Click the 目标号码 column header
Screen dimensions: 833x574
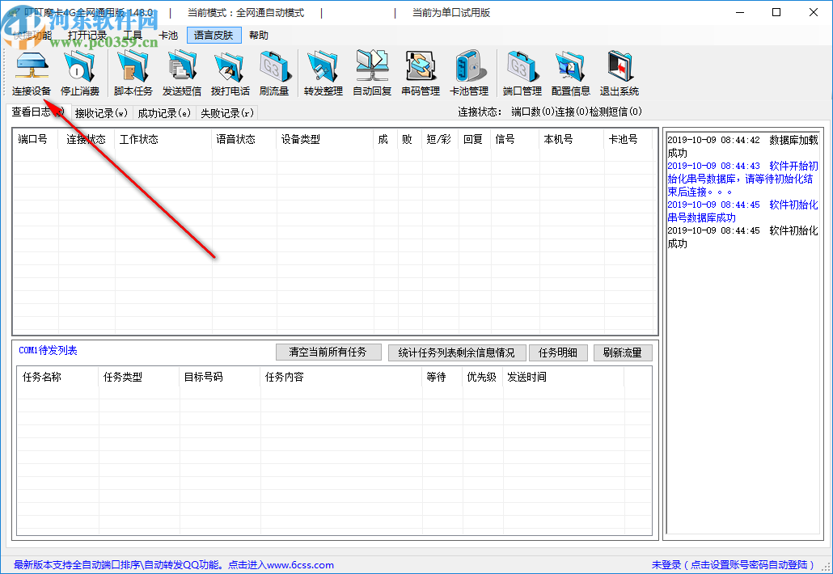coord(220,377)
